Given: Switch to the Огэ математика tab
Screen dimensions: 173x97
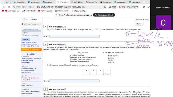Looking at the screenshot, I should coord(106,2).
